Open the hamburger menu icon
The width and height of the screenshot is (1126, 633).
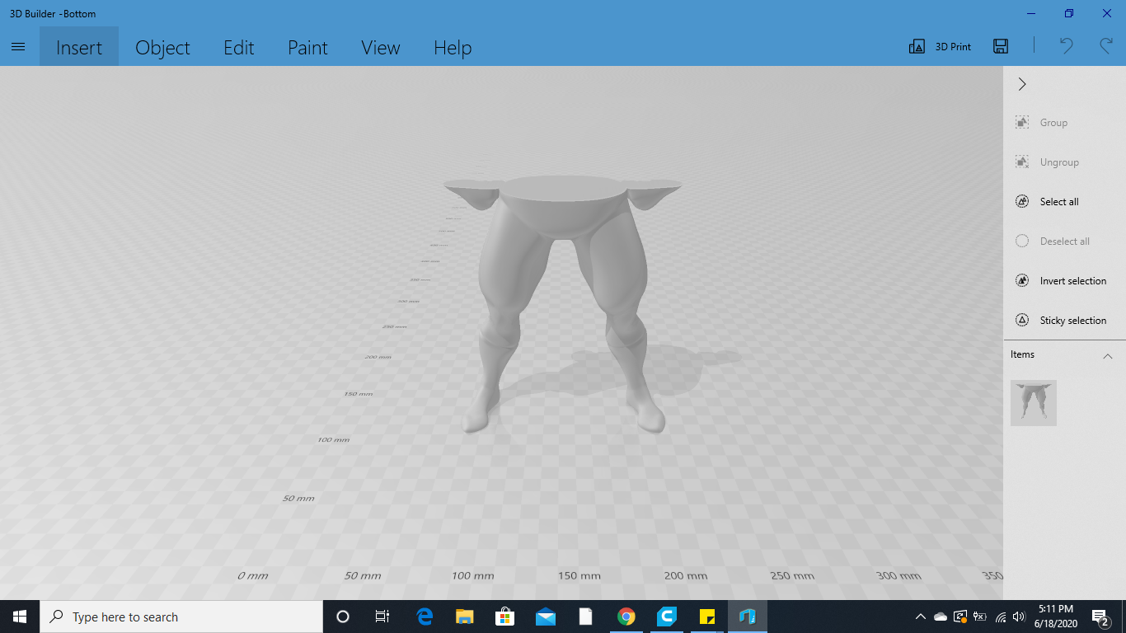17,46
